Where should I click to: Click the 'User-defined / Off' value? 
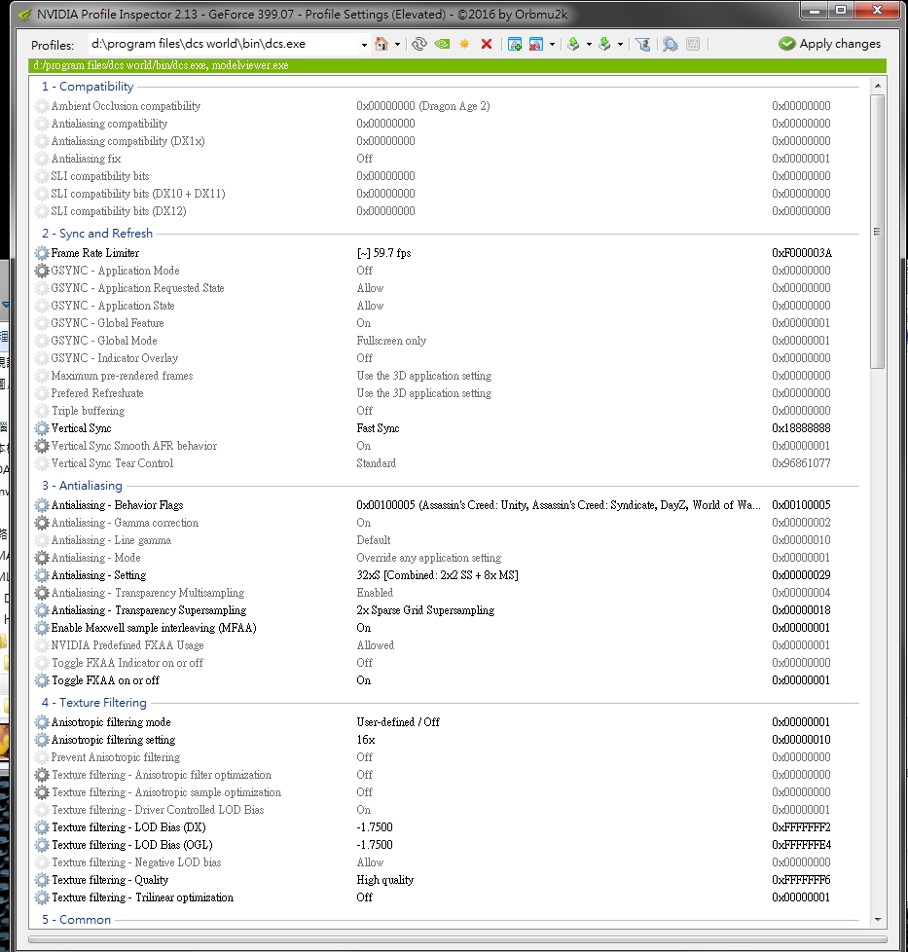pos(397,722)
